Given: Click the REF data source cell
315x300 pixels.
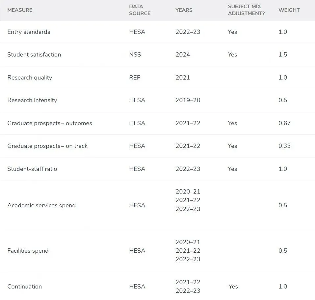Looking at the screenshot, I should [x=135, y=78].
